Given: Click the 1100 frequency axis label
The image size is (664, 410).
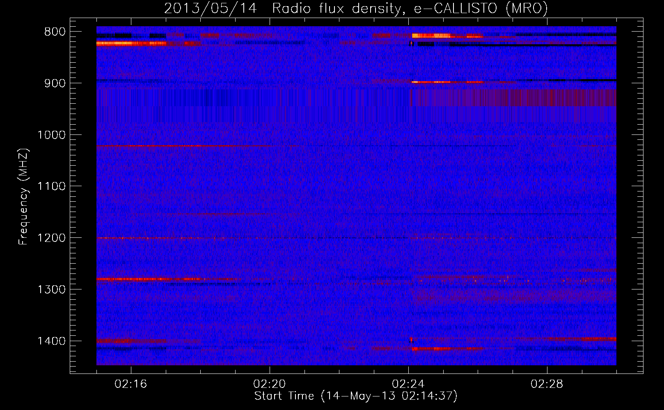Looking at the screenshot, I should click(51, 187).
